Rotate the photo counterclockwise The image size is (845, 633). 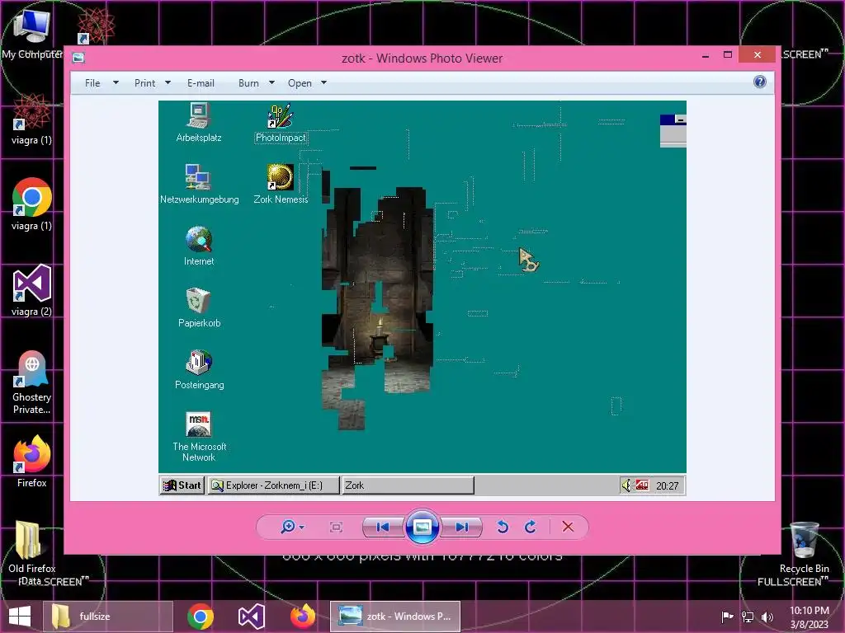click(x=503, y=527)
